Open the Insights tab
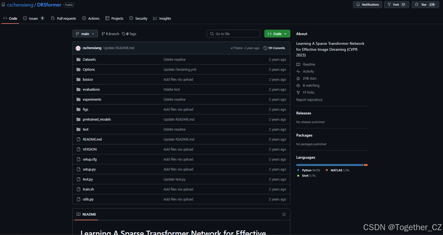 pyautogui.click(x=162, y=18)
